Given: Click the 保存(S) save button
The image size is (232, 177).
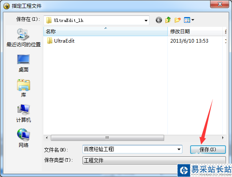Looking at the screenshot, I should [208, 149].
